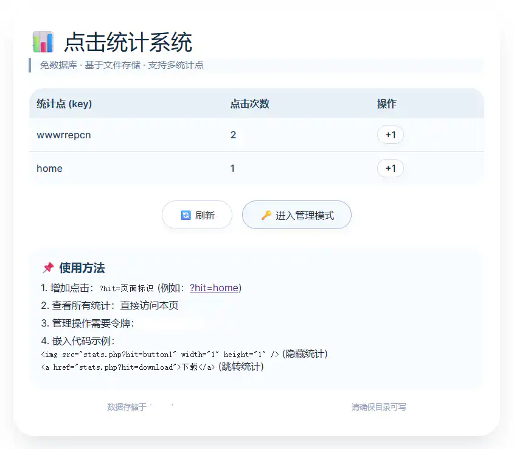Screen dimensions: 514x449
Task: Click the refresh arrows icon on 刷新 button
Action: coord(186,214)
